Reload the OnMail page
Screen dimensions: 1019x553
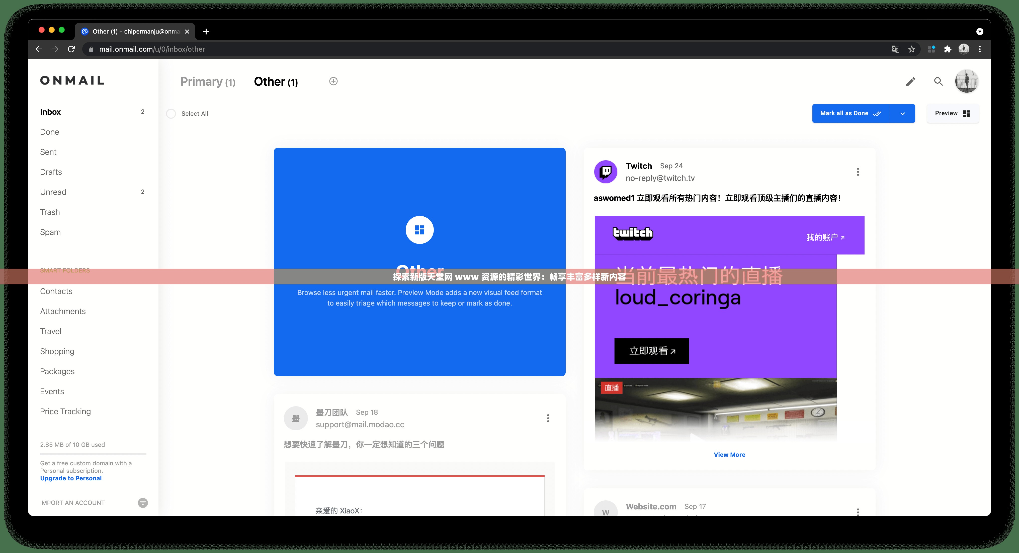point(71,49)
